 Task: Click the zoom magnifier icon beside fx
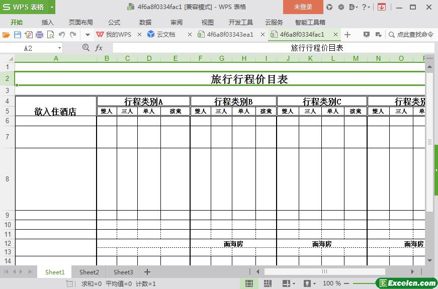coord(86,48)
